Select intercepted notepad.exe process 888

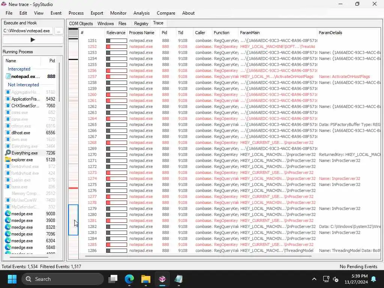click(30, 76)
